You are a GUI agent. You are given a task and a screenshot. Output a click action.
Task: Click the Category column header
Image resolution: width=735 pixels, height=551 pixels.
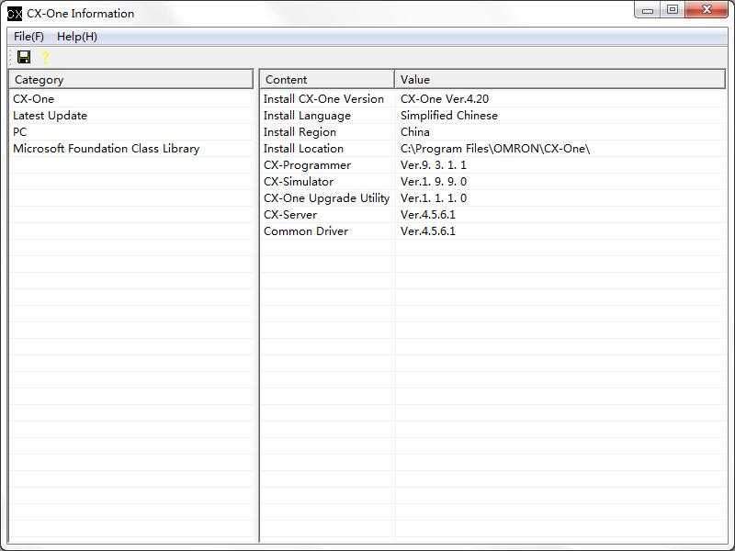click(130, 80)
